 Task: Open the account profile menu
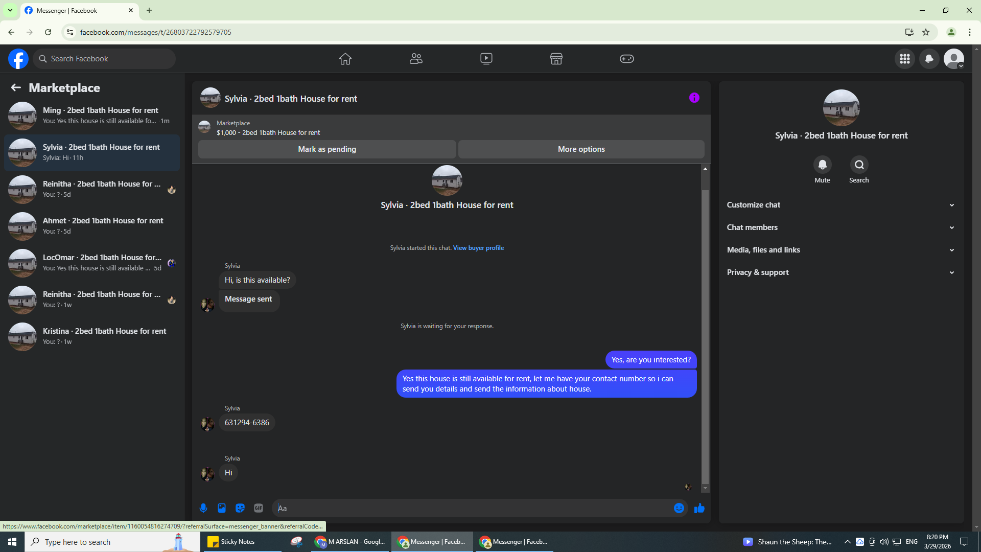point(954,59)
